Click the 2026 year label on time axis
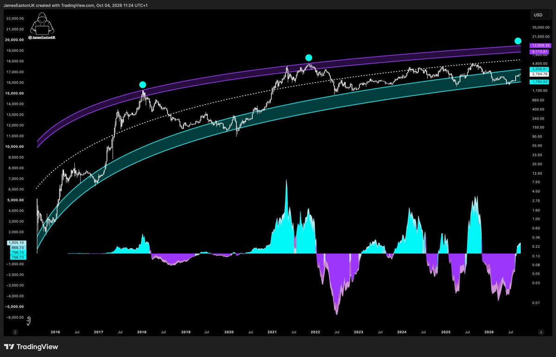556x357 pixels. [x=488, y=332]
